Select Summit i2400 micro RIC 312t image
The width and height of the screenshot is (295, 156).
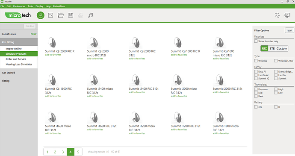[94, 80]
